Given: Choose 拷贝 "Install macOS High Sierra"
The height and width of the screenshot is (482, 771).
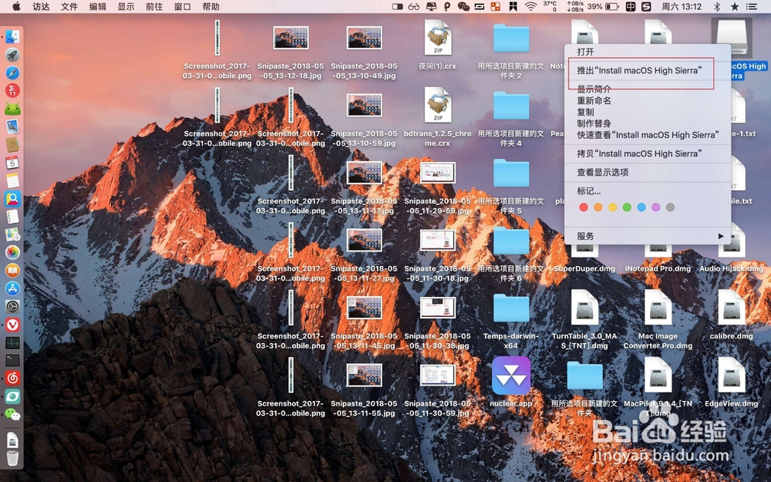Looking at the screenshot, I should [647, 153].
